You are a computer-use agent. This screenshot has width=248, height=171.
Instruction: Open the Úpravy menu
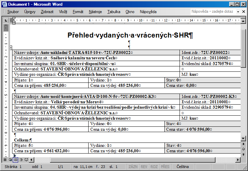click(x=30, y=12)
